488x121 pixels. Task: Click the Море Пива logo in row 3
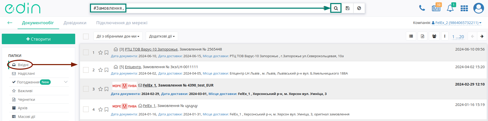(125, 86)
